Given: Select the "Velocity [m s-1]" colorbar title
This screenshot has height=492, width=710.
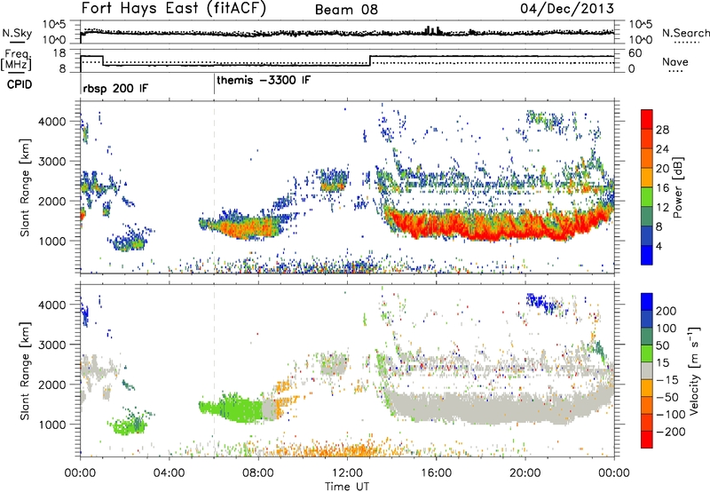Looking at the screenshot, I should coord(693,370).
